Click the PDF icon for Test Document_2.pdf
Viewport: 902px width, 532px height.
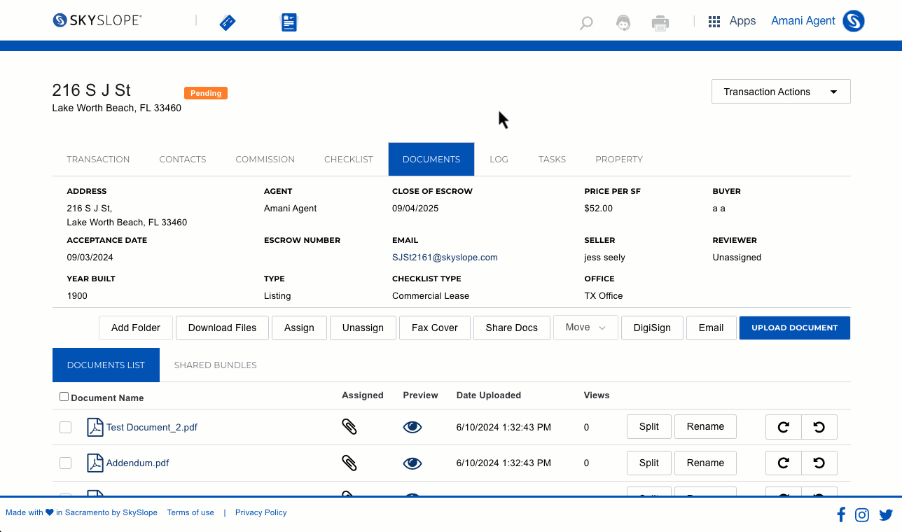pyautogui.click(x=95, y=427)
